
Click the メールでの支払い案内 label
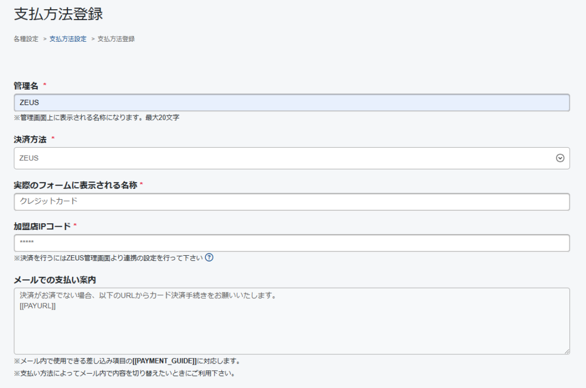click(x=55, y=280)
